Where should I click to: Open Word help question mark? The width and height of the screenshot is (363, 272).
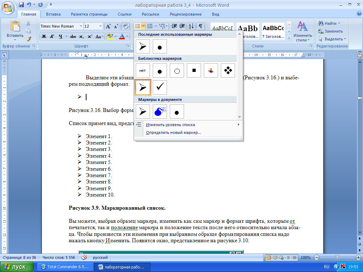359,14
